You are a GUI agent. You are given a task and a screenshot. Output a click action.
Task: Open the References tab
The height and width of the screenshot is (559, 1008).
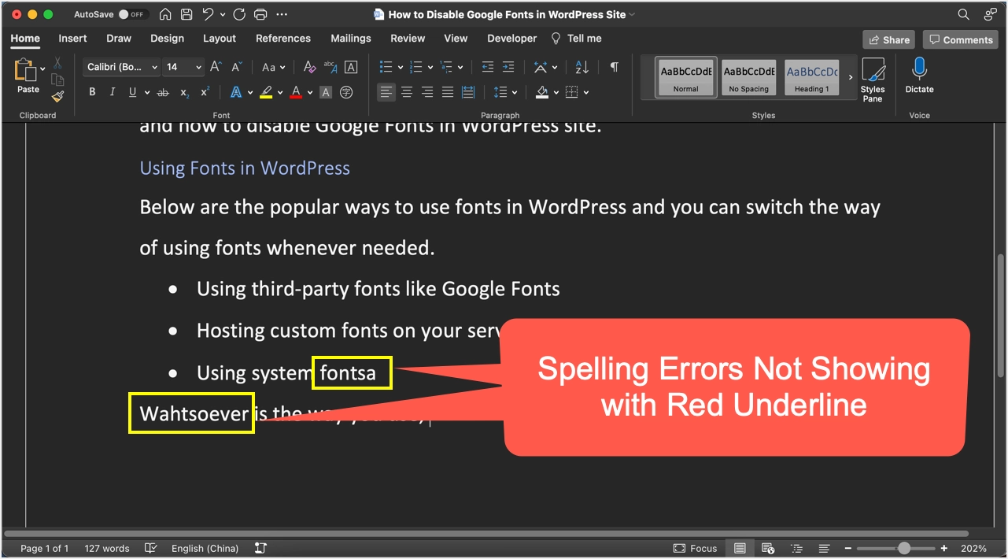pyautogui.click(x=282, y=38)
